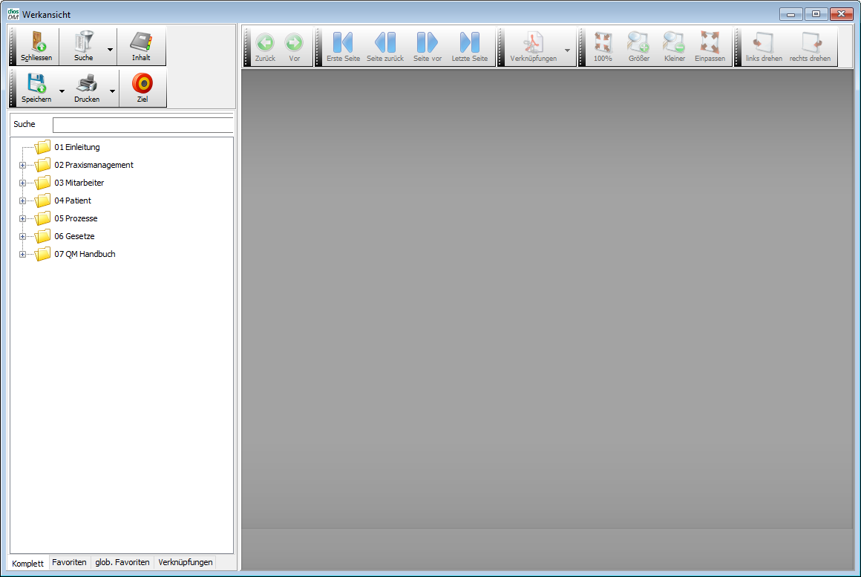Open the Inhalt book icon
The width and height of the screenshot is (861, 577).
click(141, 42)
